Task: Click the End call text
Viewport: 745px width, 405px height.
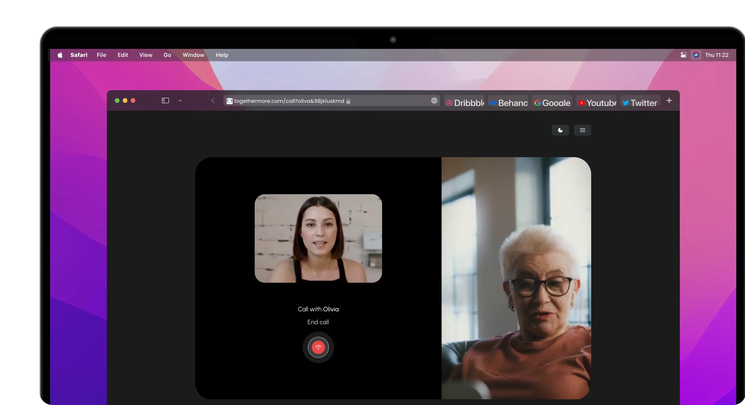Action: (318, 322)
